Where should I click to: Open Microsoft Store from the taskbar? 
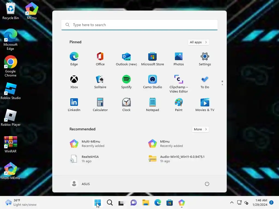pyautogui.click(x=169, y=202)
